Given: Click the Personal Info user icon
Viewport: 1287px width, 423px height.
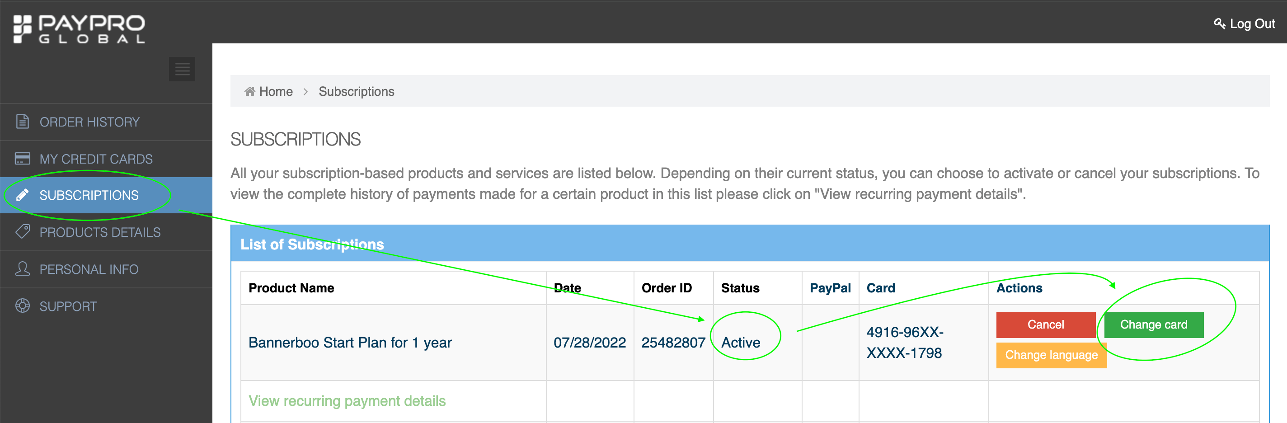Looking at the screenshot, I should (23, 269).
